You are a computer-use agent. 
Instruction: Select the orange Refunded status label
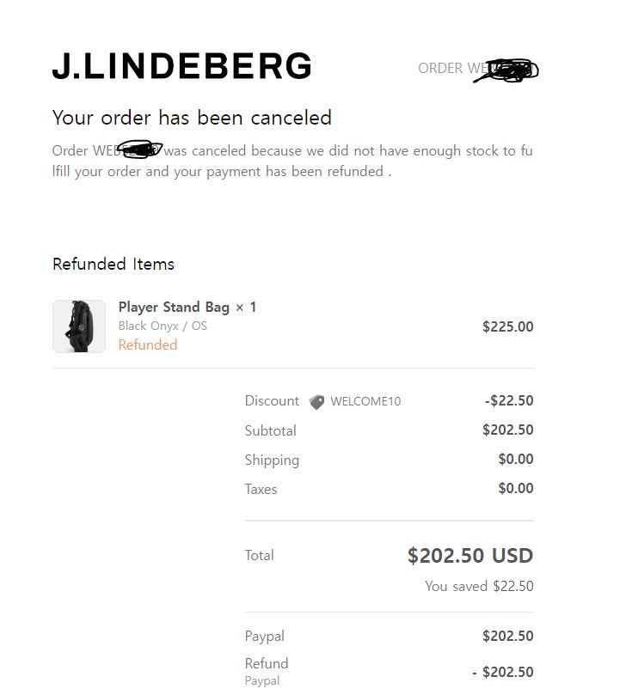pyautogui.click(x=148, y=345)
